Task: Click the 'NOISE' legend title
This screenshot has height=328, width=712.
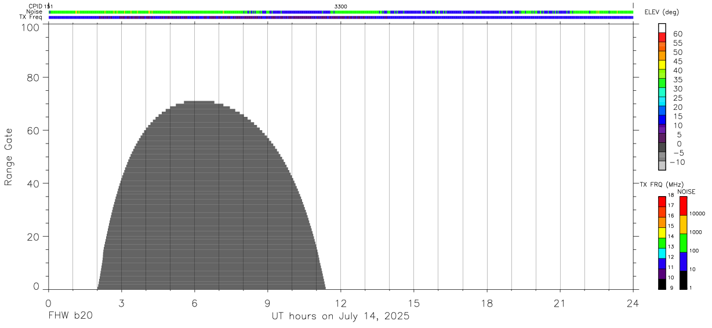Action: pyautogui.click(x=686, y=191)
